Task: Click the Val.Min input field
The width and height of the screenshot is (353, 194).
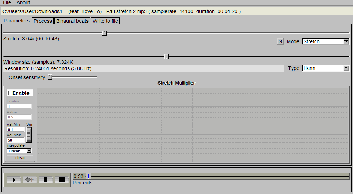Action: [x=16, y=129]
